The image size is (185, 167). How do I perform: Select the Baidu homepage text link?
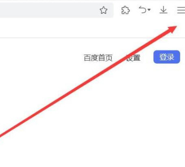point(98,58)
